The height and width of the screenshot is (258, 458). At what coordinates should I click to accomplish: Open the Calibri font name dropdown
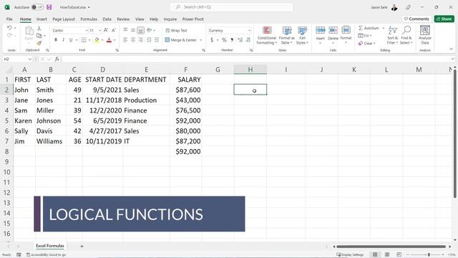click(87, 30)
